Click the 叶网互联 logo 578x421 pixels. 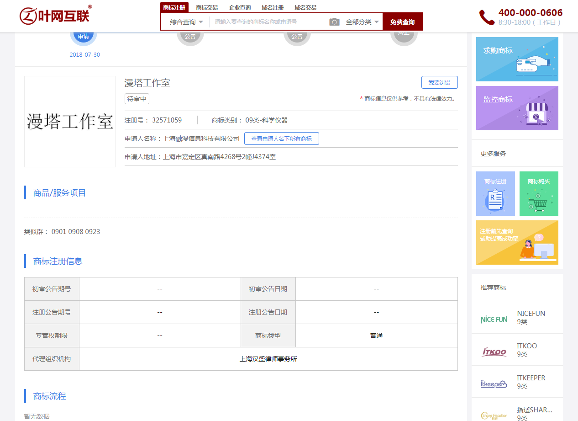[x=55, y=16]
